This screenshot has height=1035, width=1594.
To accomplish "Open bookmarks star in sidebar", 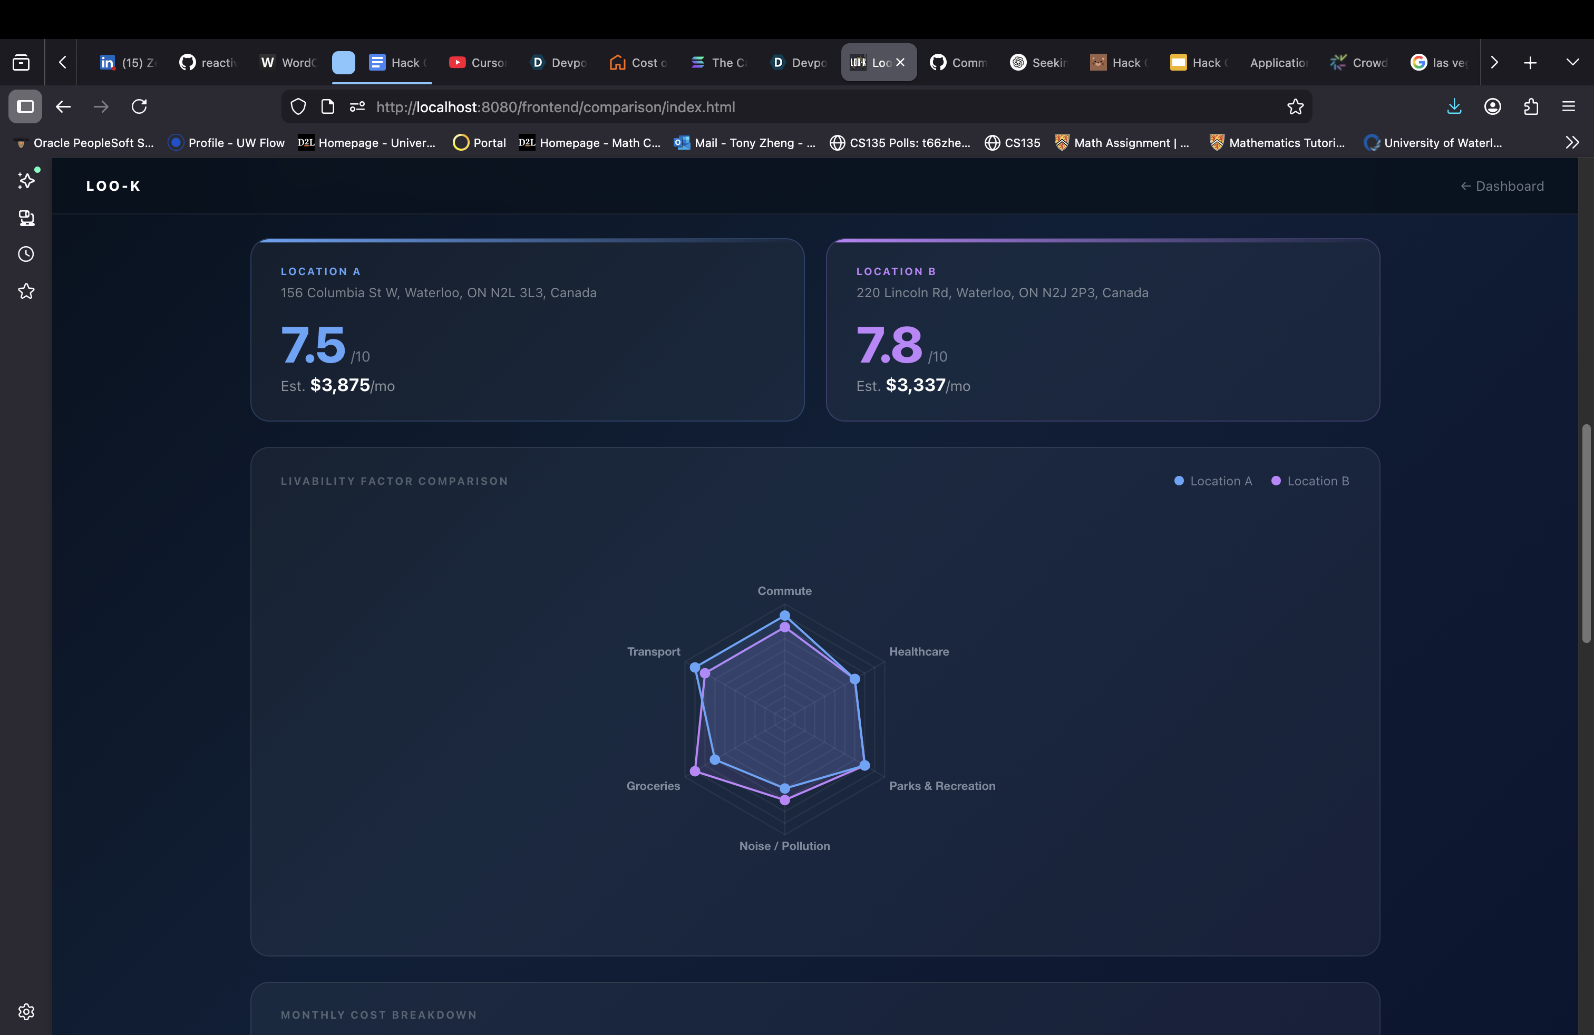I will coord(26,291).
